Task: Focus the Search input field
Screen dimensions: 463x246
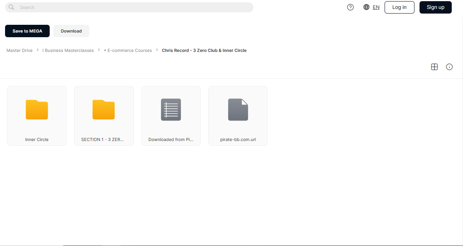Action: click(129, 7)
